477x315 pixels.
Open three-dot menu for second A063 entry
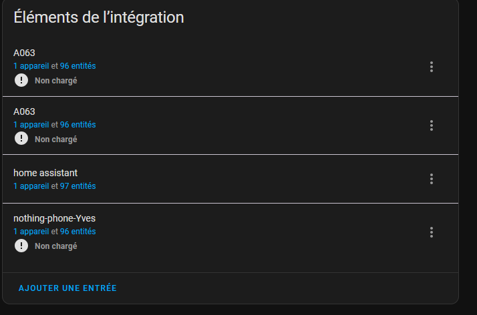(432, 125)
